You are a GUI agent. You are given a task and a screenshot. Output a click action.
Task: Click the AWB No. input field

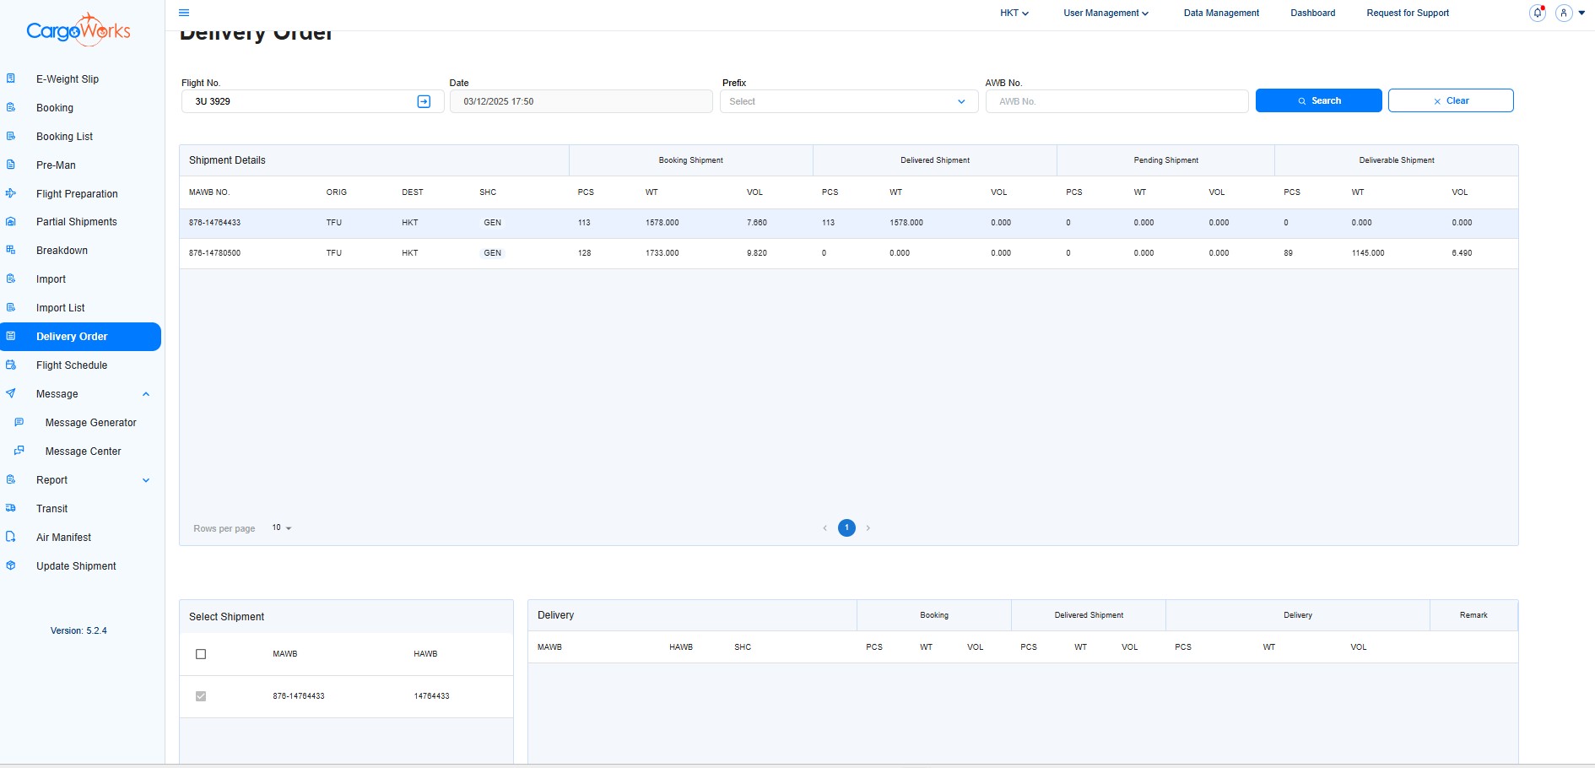point(1116,101)
